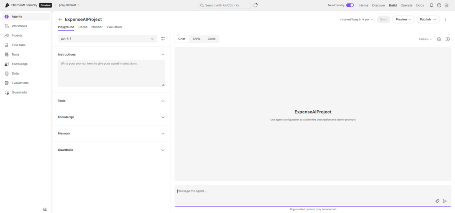Click the notifications bell icon
455x213 pixels.
click(431, 5)
